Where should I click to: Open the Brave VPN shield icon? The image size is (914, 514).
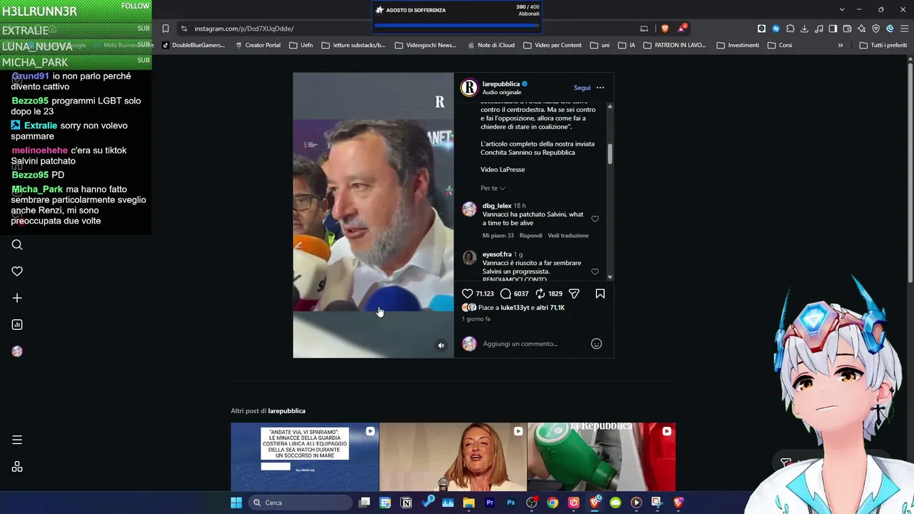tap(876, 29)
